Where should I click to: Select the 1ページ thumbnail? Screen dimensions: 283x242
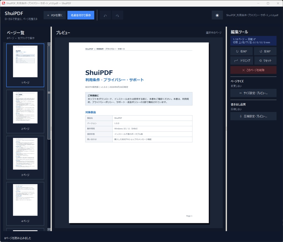(x=25, y=65)
